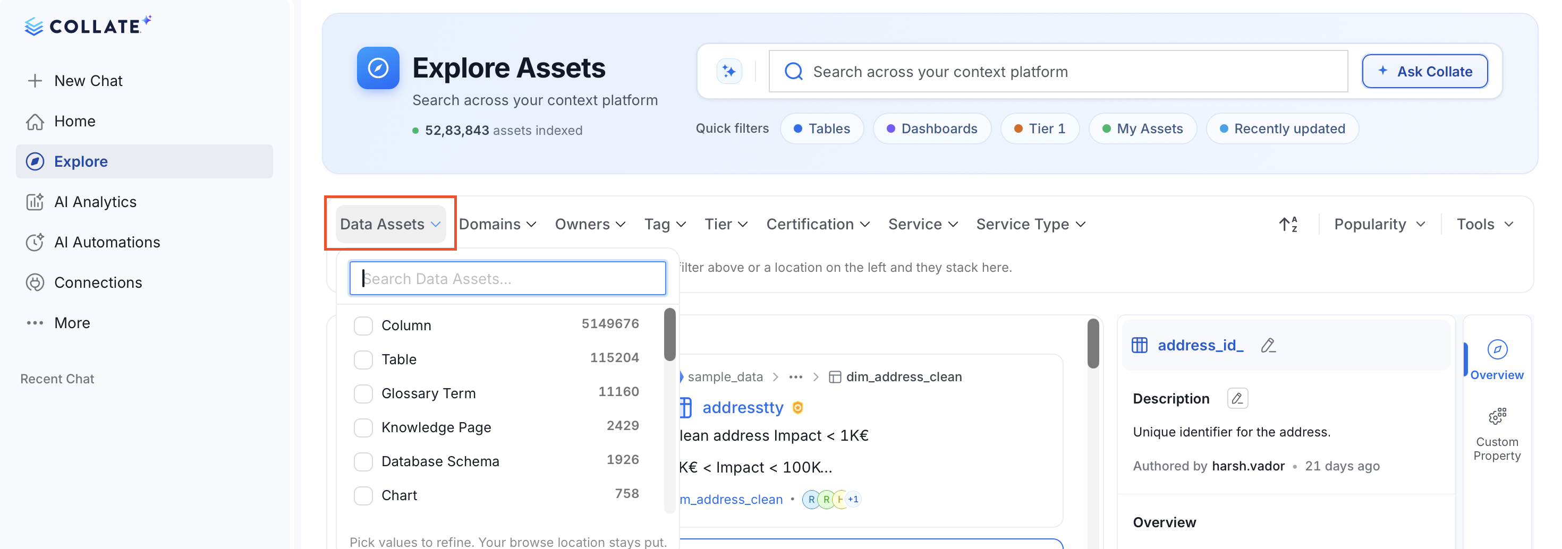Image resolution: width=1562 pixels, height=549 pixels.
Task: Open Connections in sidebar
Action: click(145, 282)
